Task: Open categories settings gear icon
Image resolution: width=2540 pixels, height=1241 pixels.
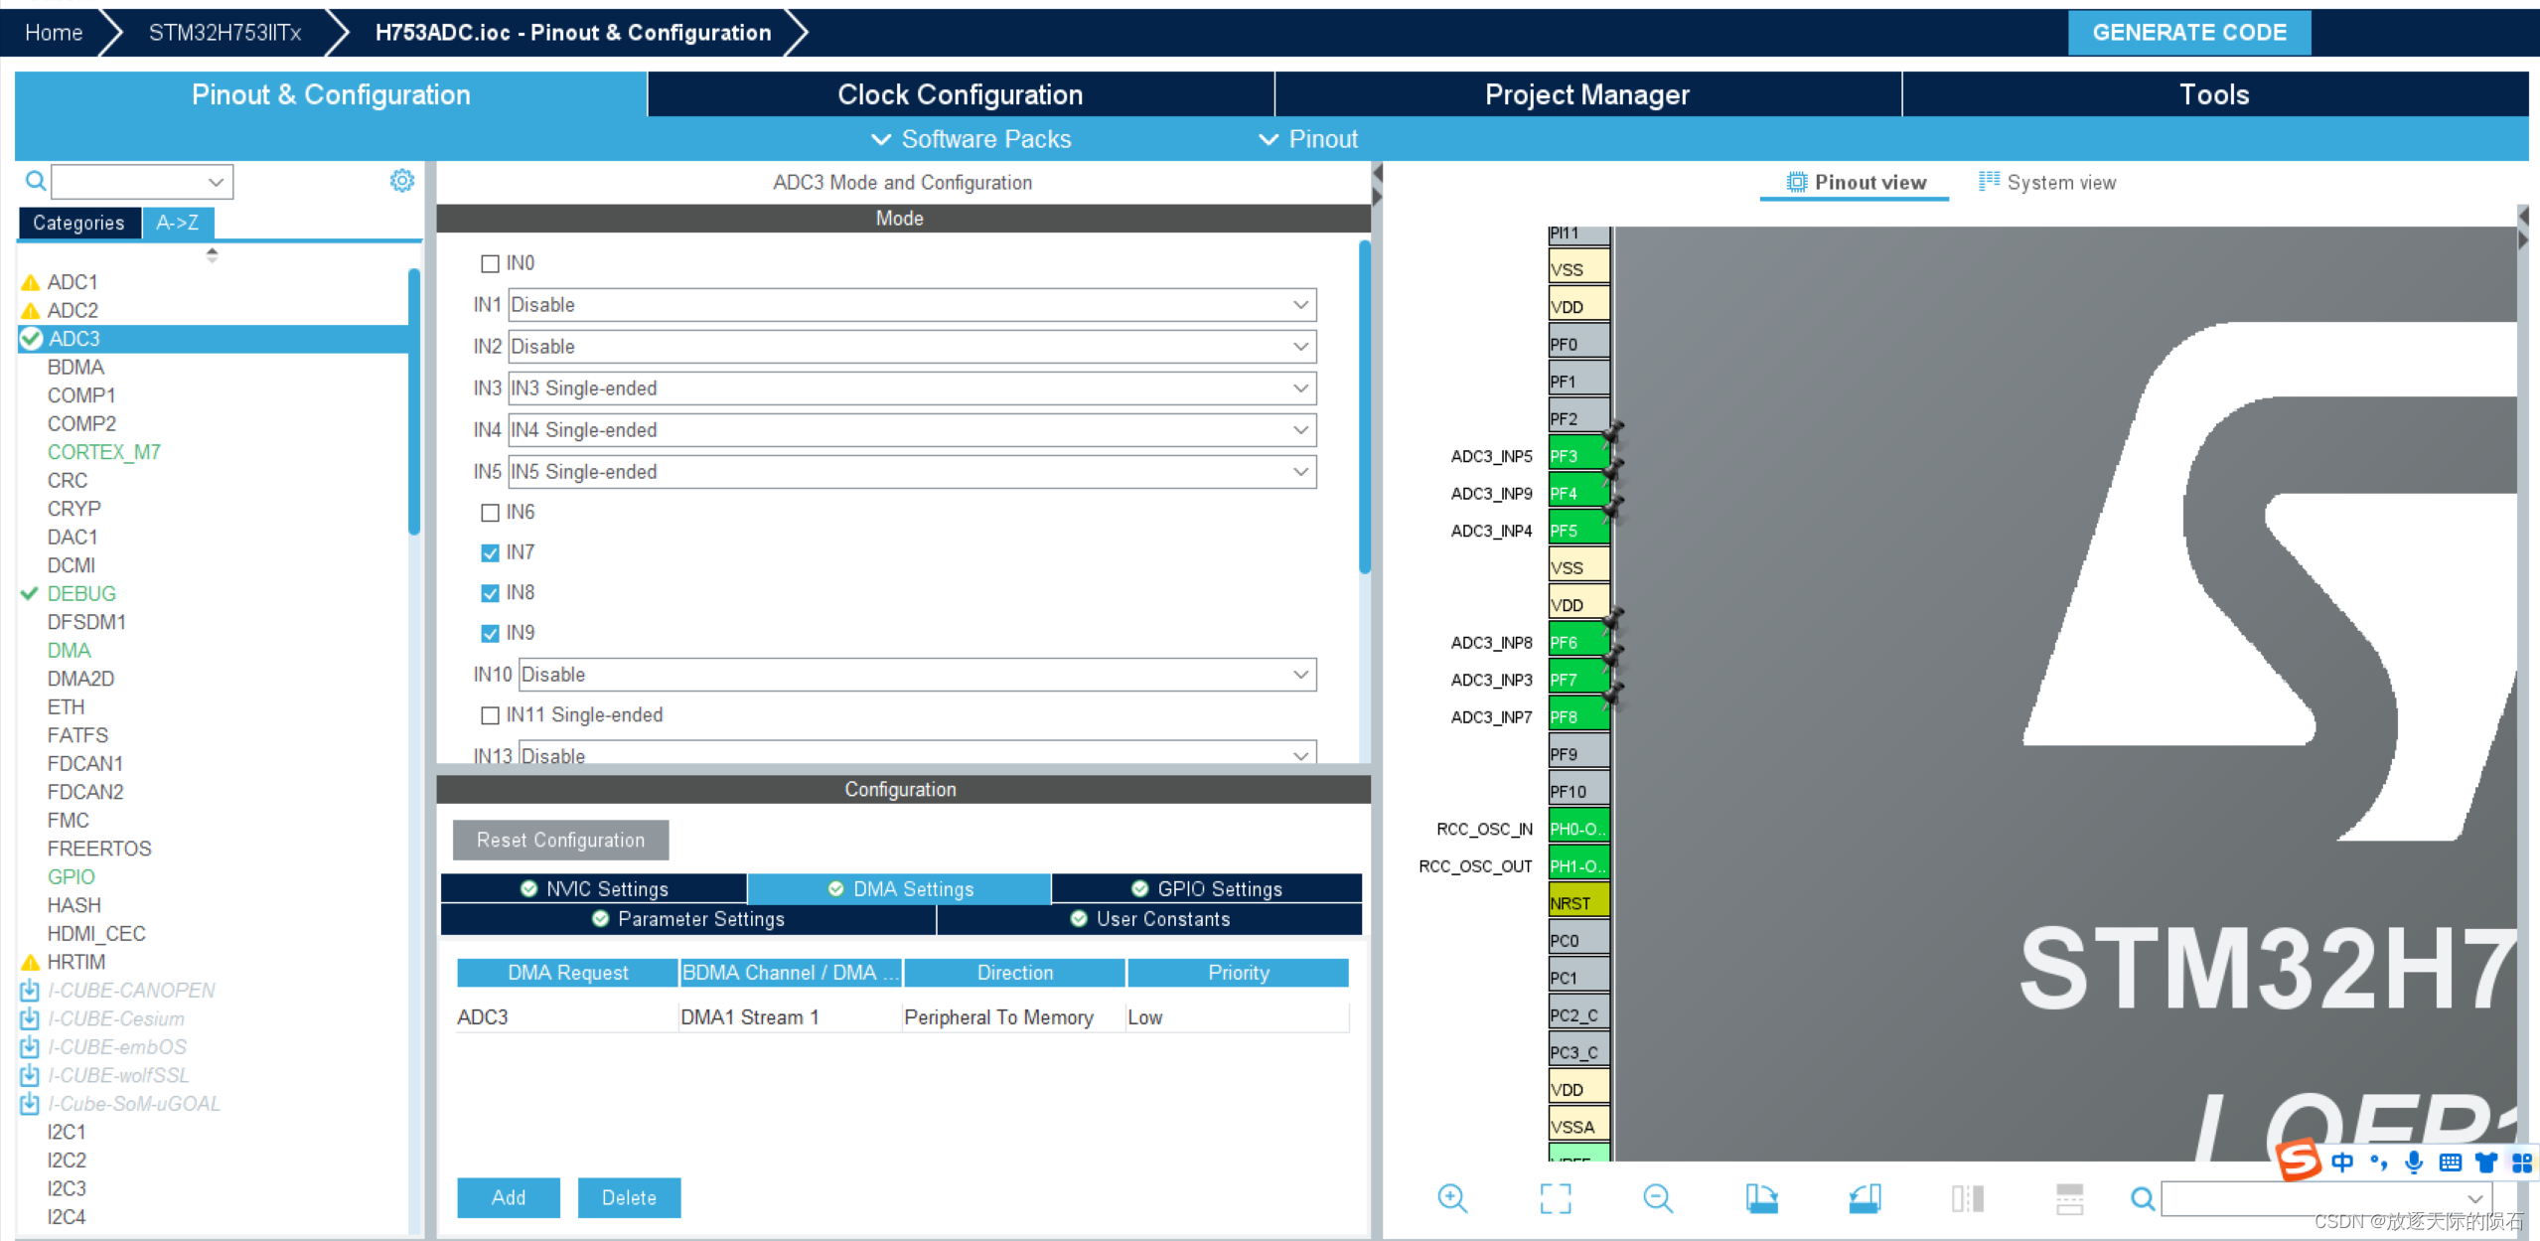Action: pos(401,181)
